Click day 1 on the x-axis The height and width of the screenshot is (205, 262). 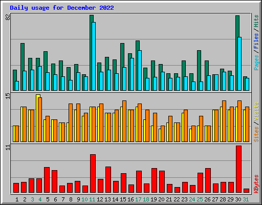[x=17, y=199]
